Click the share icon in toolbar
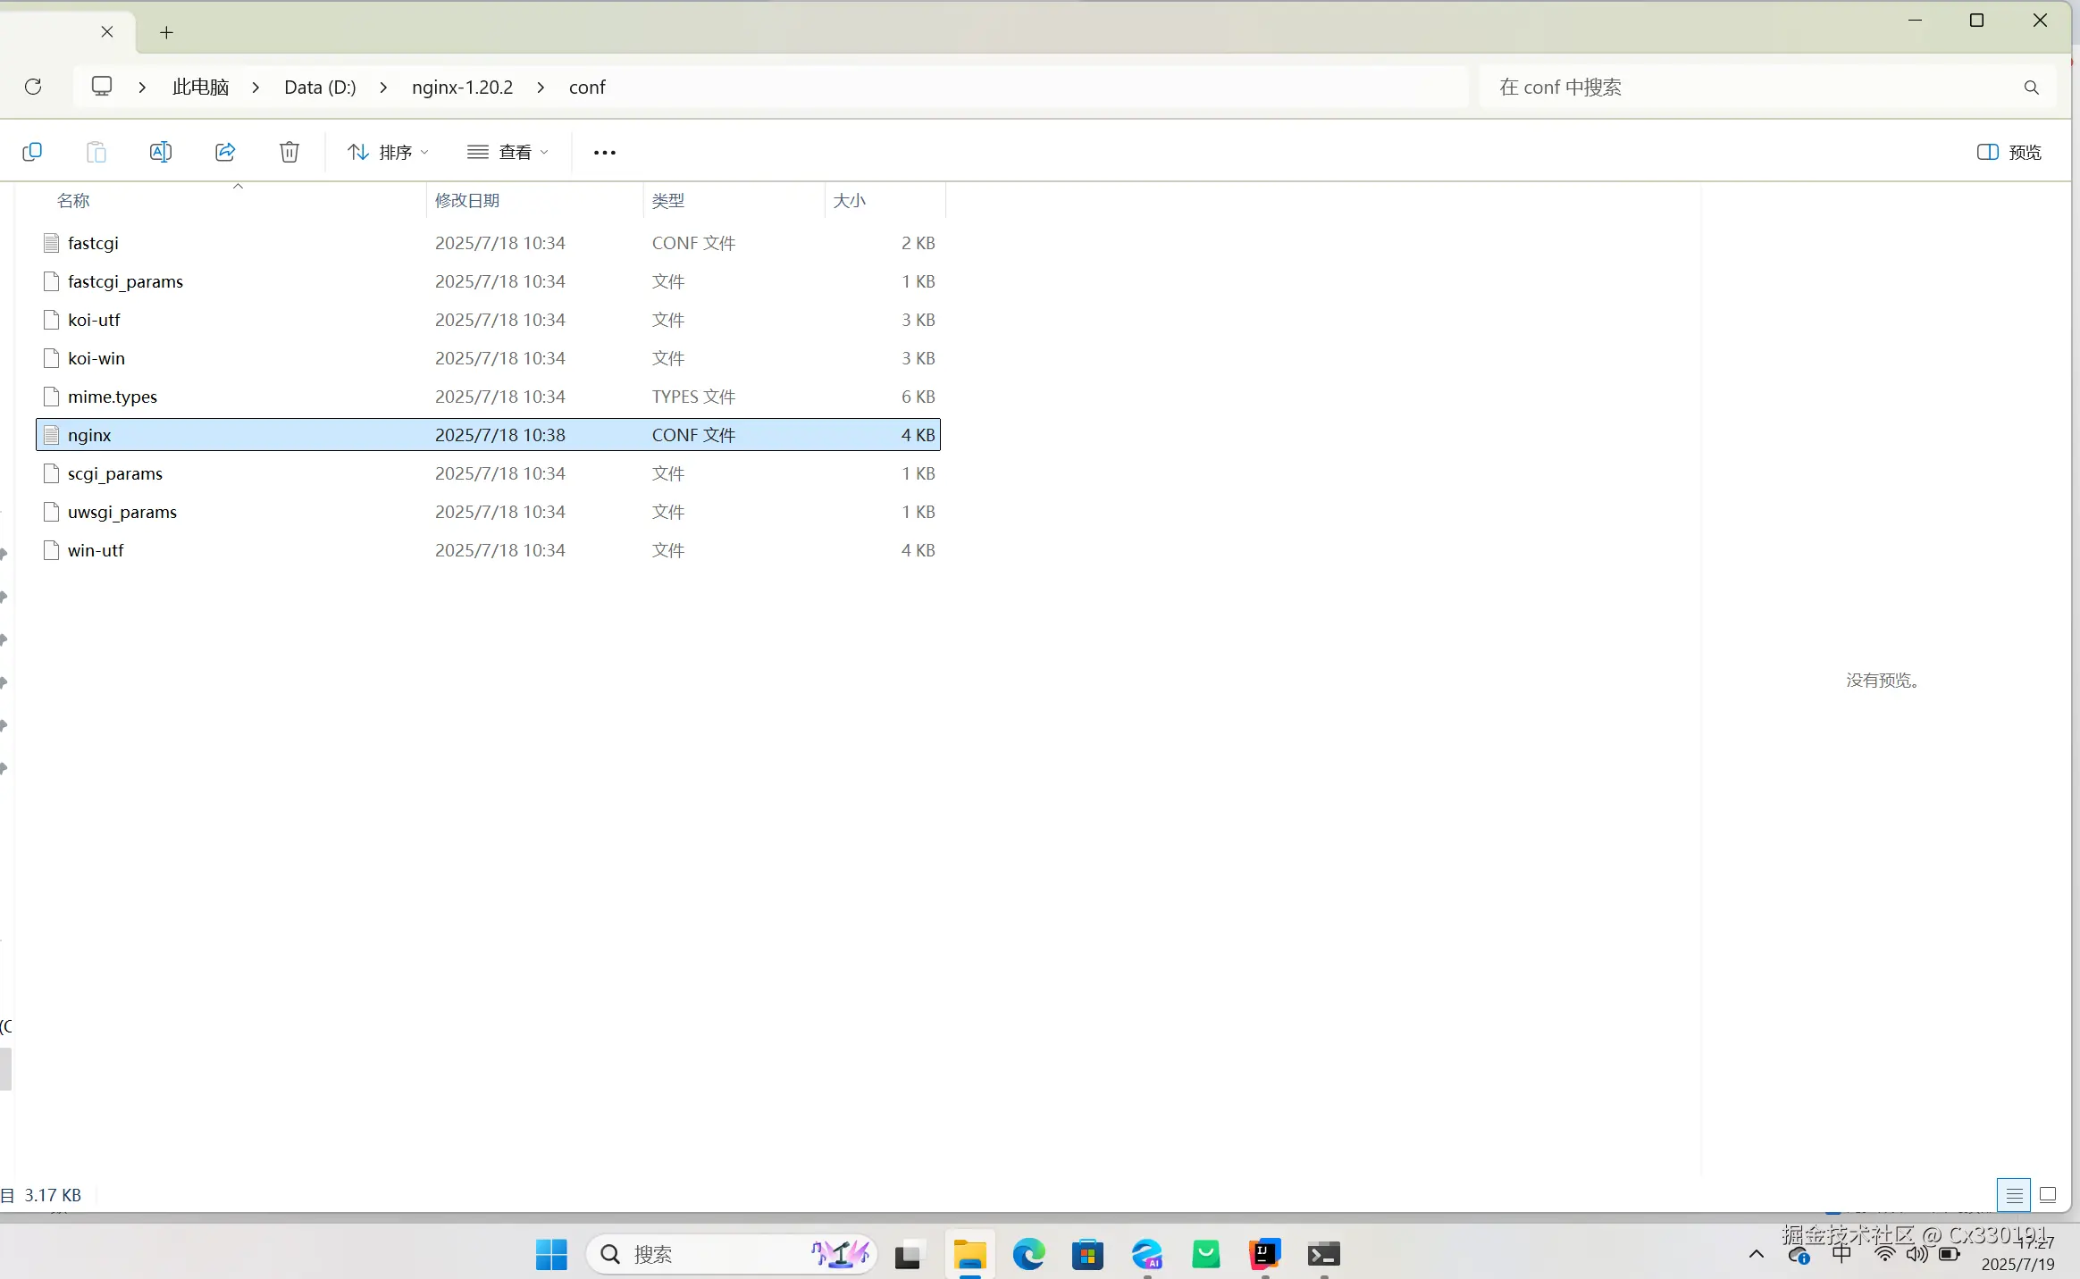 (225, 152)
